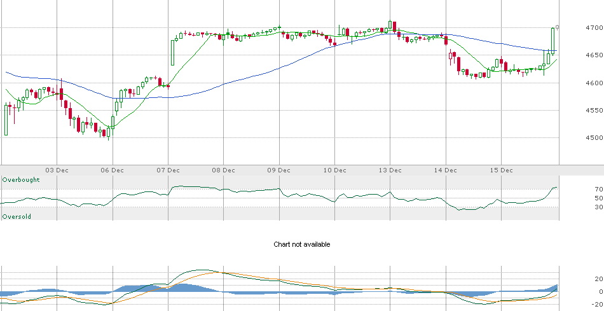Screen dimensions: 604x311
Task: Click the 'Chart not available' message
Action: click(x=302, y=244)
